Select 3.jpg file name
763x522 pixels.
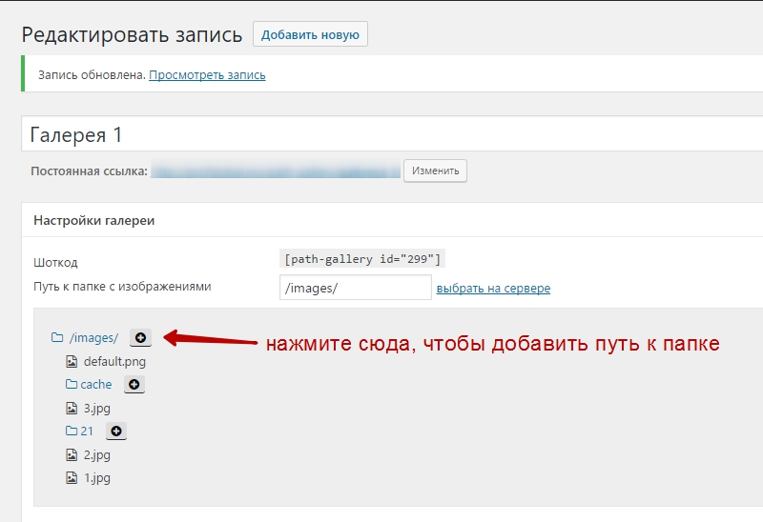97,409
